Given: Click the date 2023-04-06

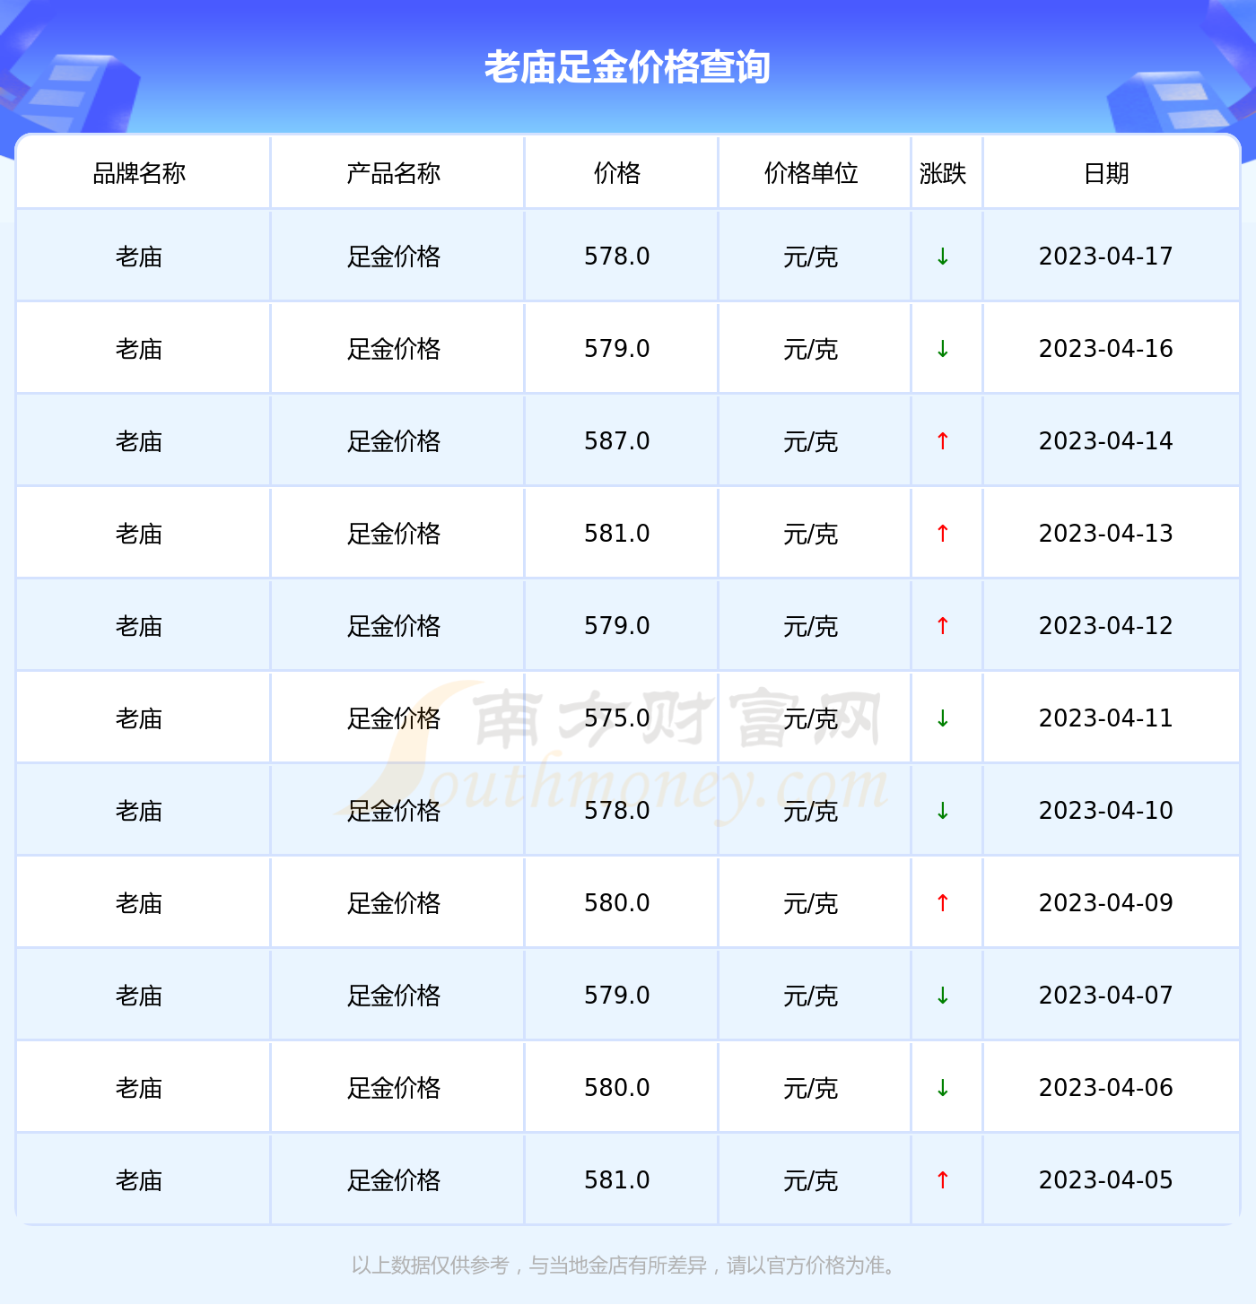Looking at the screenshot, I should [1106, 1088].
